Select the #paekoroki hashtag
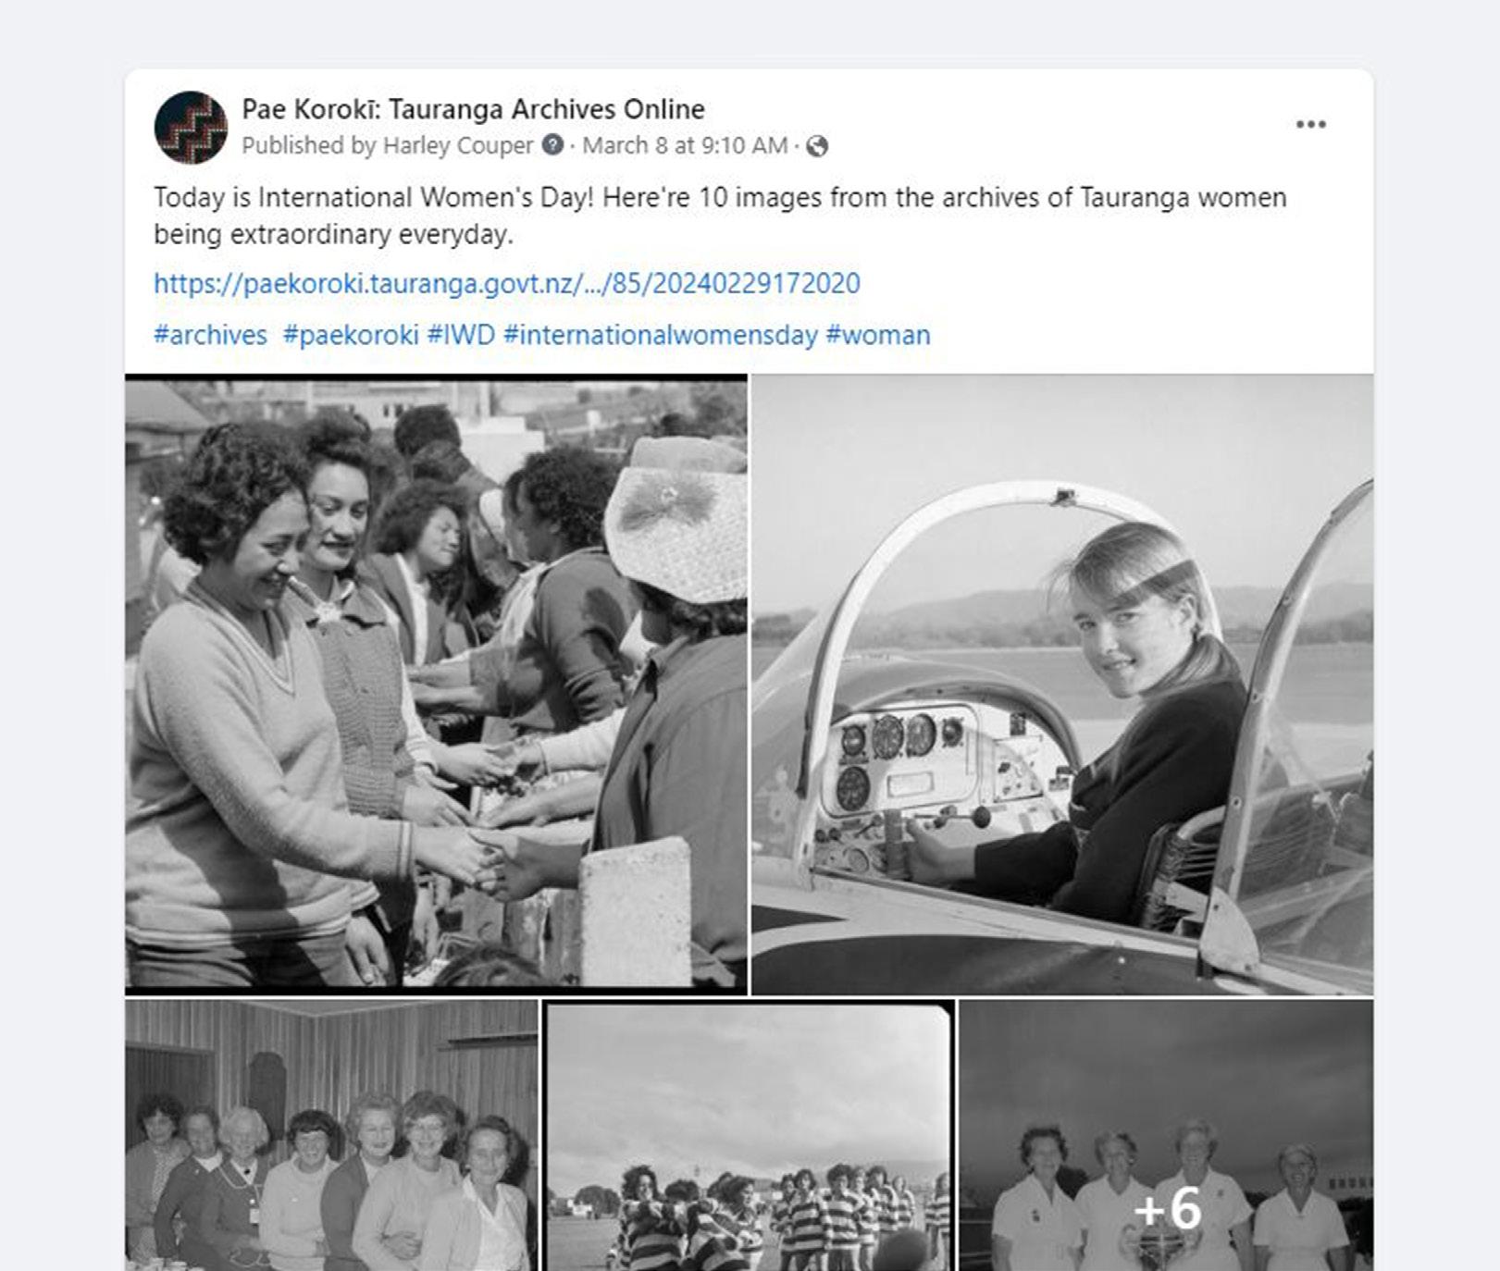The width and height of the screenshot is (1500, 1271). 351,335
